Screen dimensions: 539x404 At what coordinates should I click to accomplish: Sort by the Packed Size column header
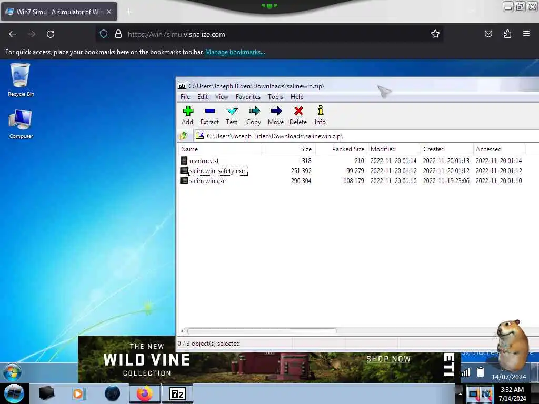coord(342,149)
